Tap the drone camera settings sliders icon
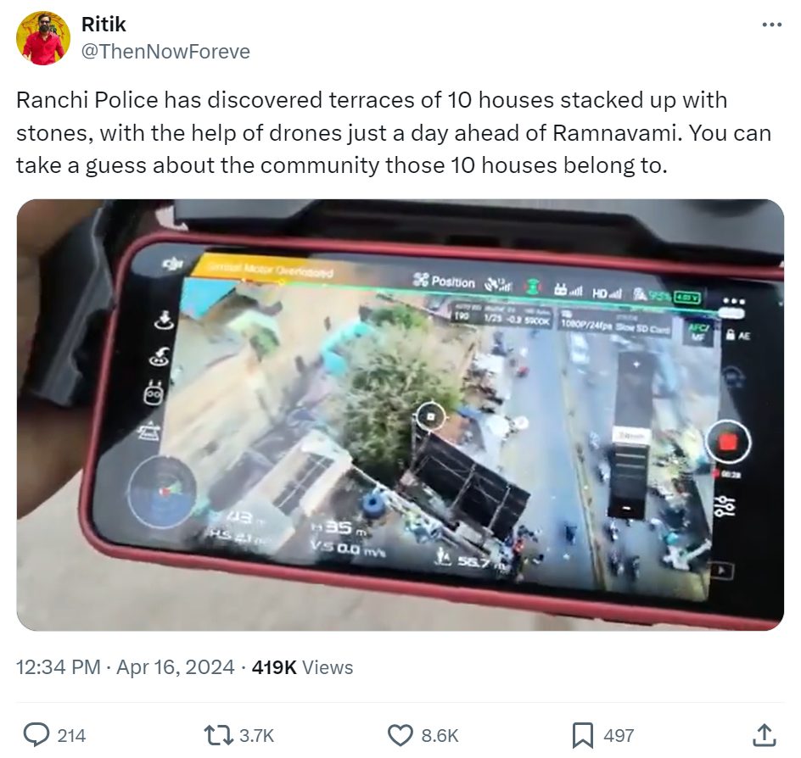Viewport: 801px width, 758px height. (724, 507)
